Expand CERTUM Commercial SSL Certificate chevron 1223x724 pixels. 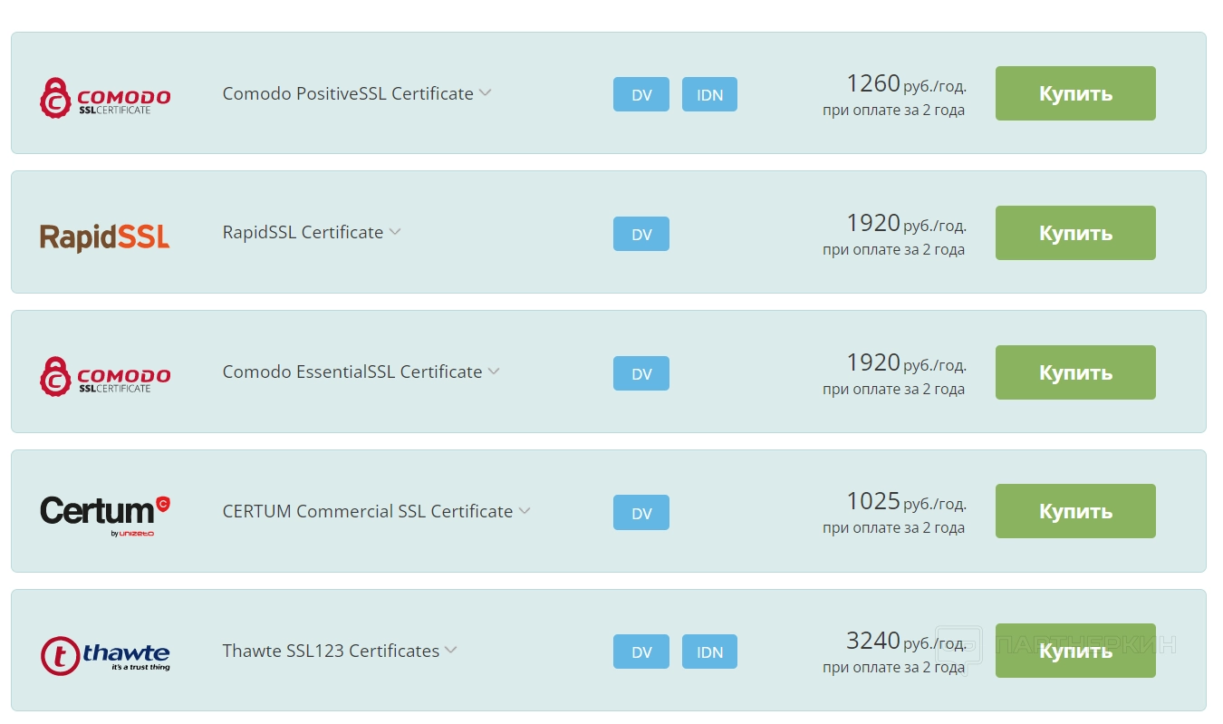(525, 510)
